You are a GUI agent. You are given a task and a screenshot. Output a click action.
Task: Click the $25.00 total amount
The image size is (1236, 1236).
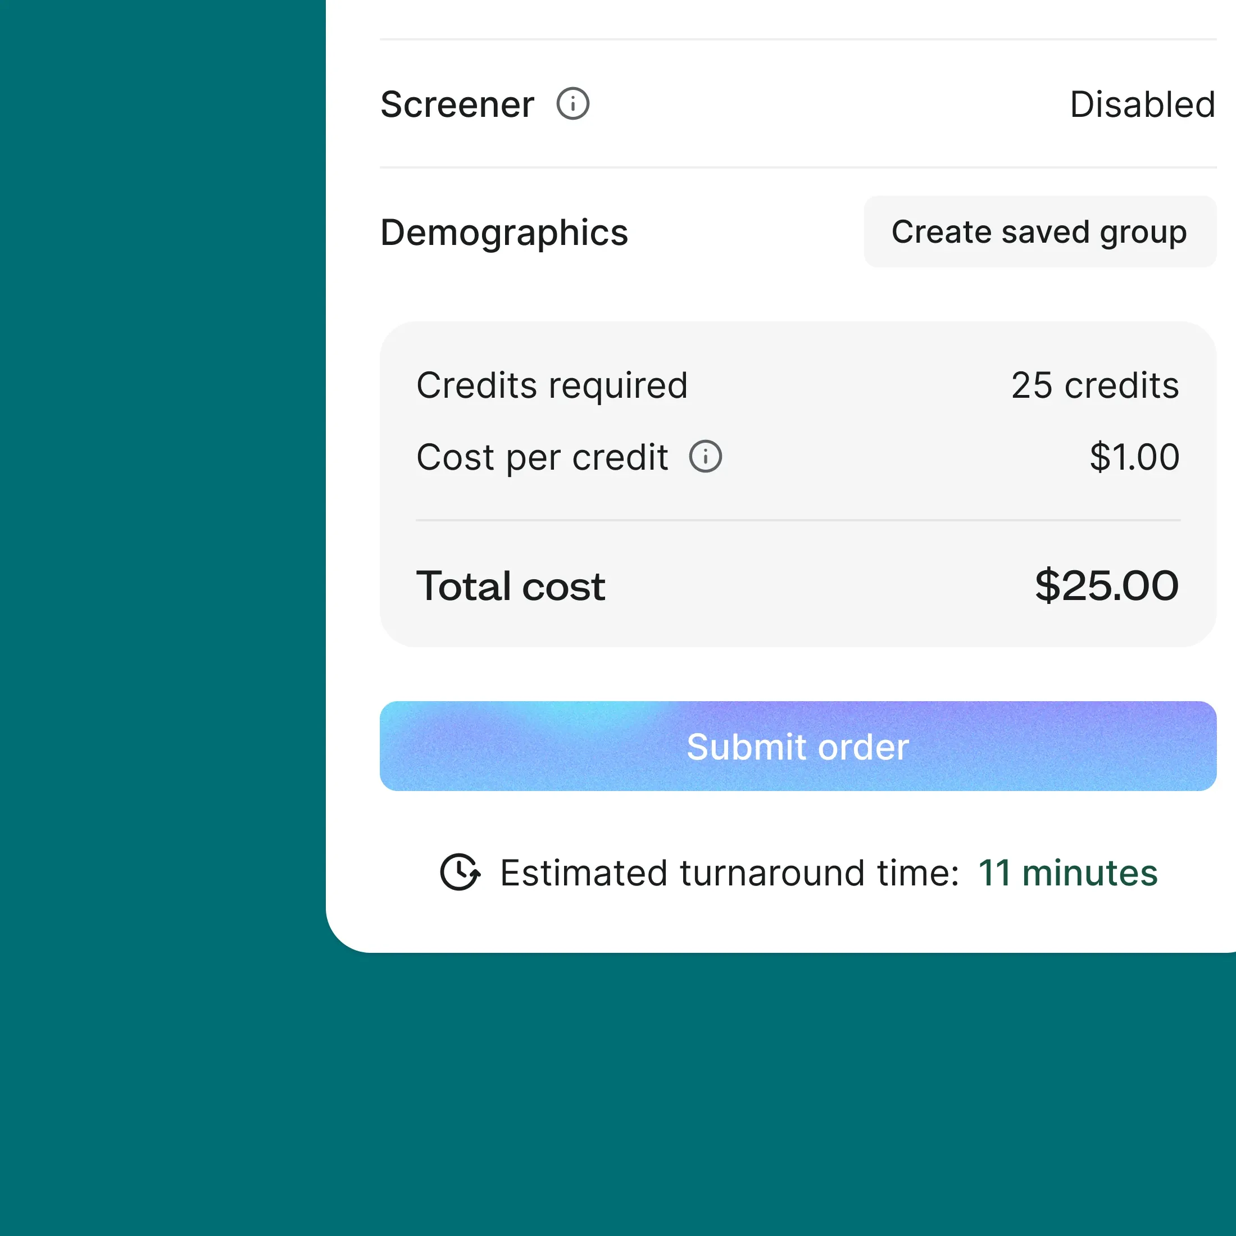(1106, 585)
